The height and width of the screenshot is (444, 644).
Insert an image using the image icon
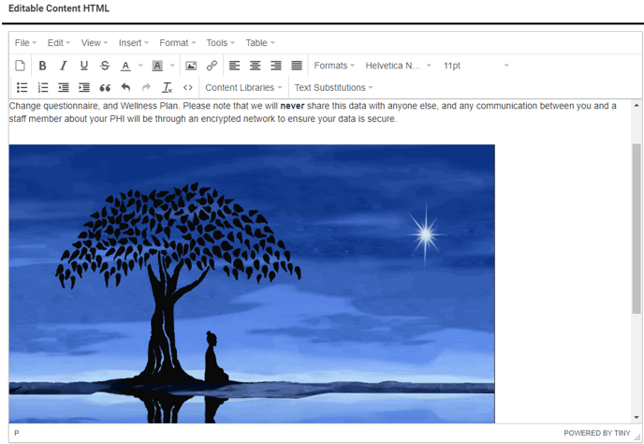[191, 66]
